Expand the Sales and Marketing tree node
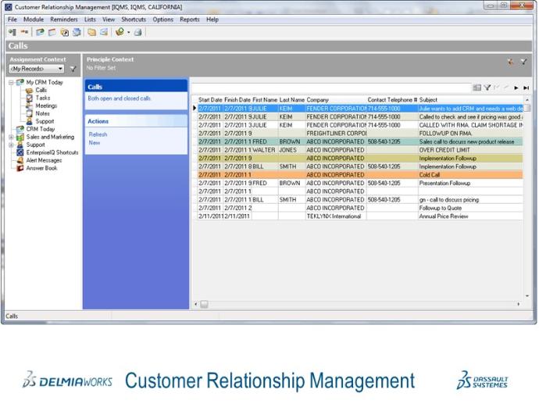 click(x=11, y=137)
